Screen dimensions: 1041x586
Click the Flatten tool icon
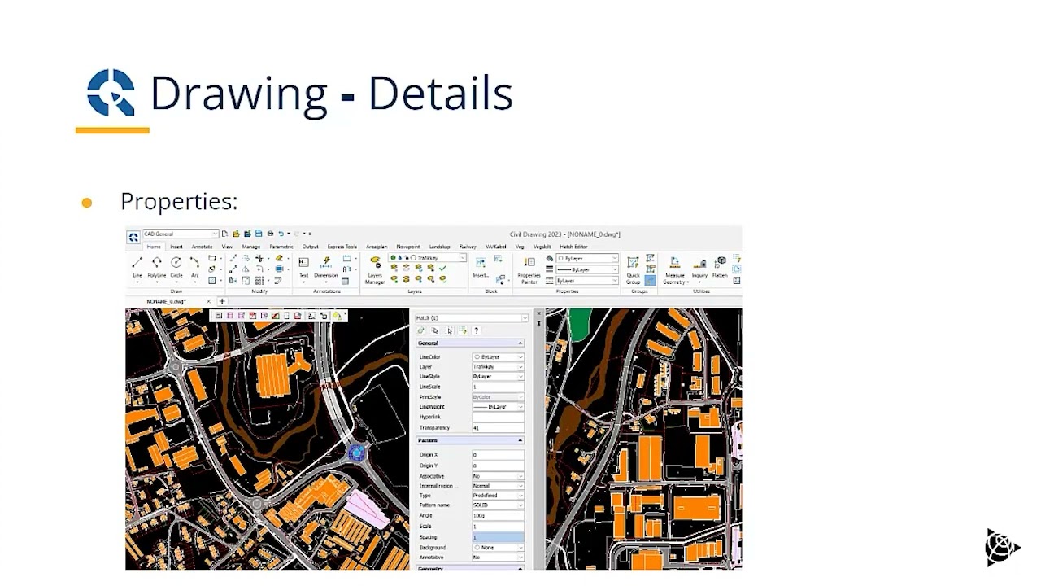[720, 268]
